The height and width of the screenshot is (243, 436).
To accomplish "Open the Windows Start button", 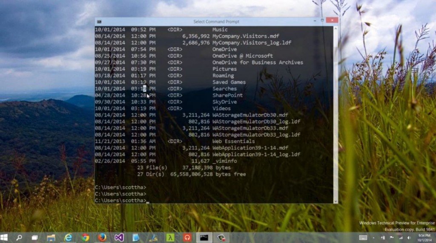I will (x=4, y=237).
